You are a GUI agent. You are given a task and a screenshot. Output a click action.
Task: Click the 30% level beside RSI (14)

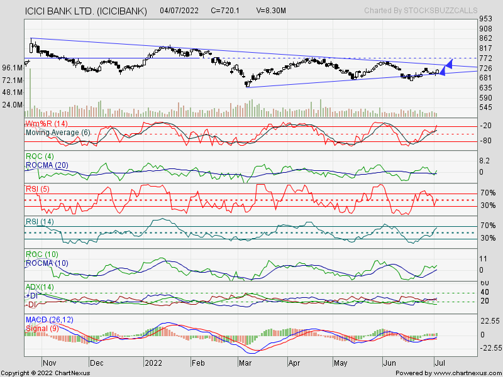tap(488, 238)
